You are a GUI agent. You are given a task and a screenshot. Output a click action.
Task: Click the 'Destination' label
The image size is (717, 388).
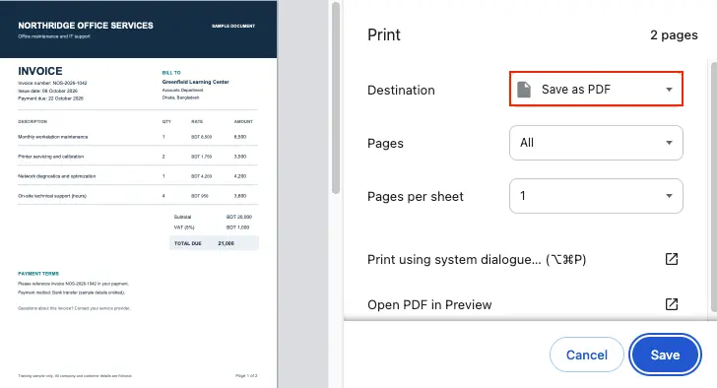point(401,90)
